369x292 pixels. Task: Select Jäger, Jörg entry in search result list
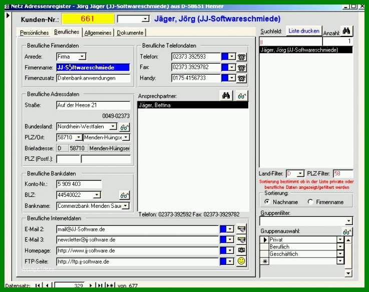[x=306, y=50]
